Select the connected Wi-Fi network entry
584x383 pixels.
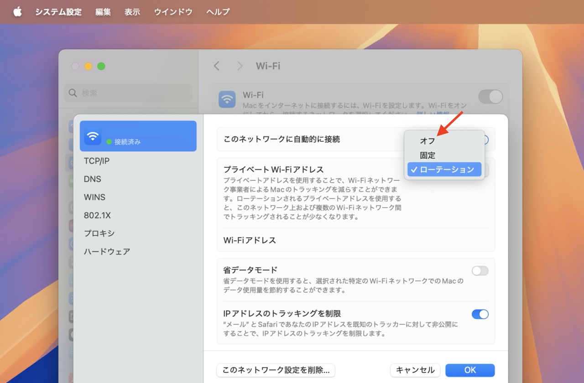click(x=138, y=136)
